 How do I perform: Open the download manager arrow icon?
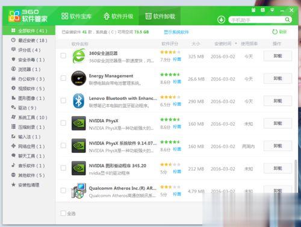pos(221,20)
